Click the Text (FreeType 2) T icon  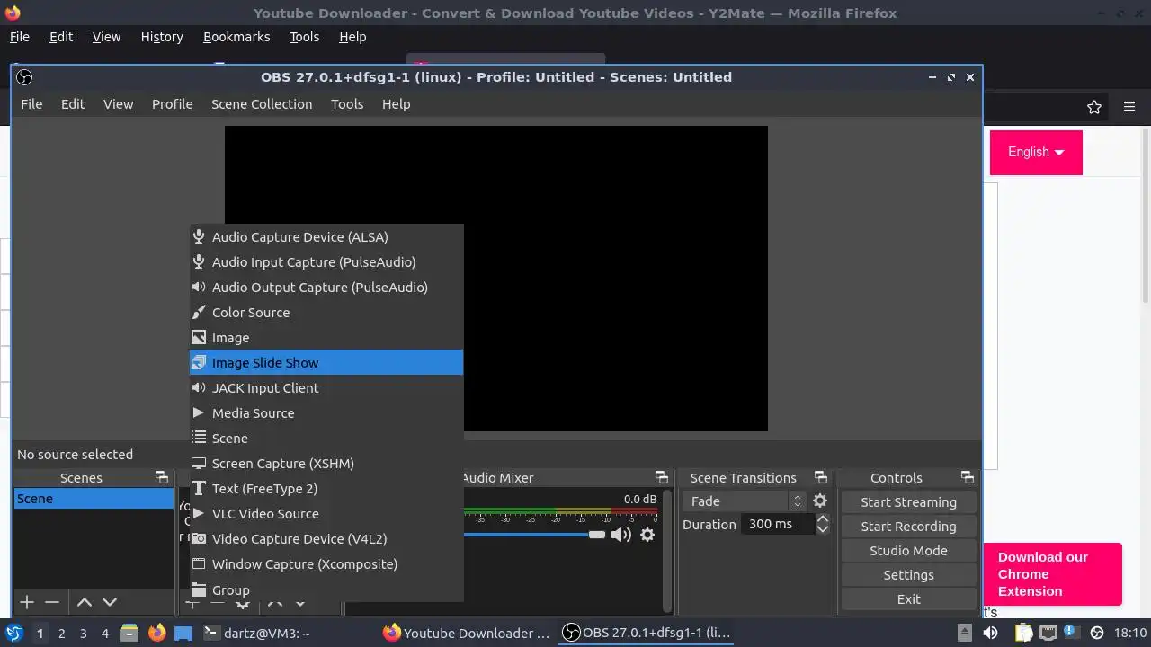point(199,489)
